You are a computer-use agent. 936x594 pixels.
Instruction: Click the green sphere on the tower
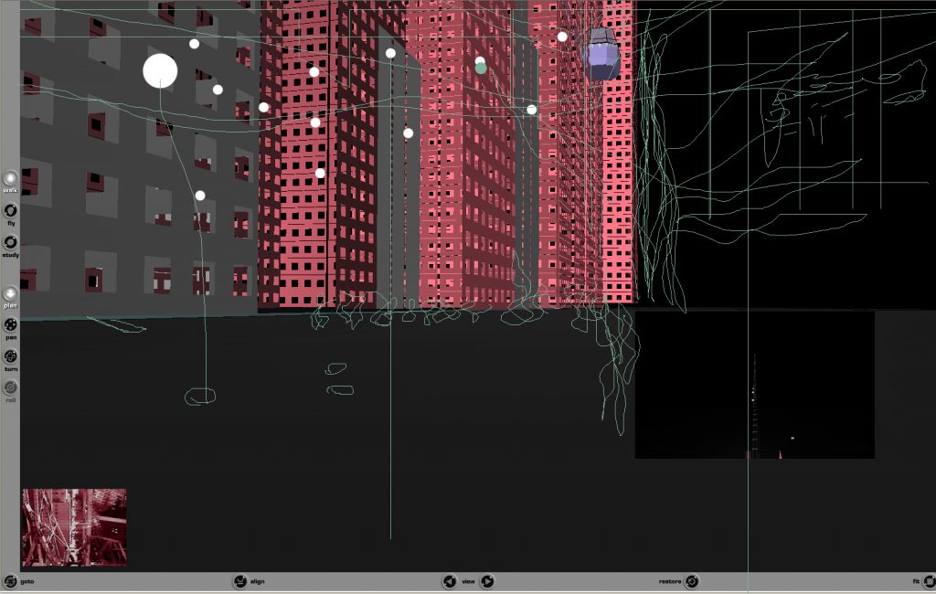coord(481,69)
